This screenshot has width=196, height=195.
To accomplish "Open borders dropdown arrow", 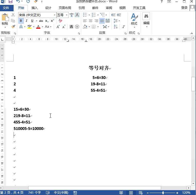I will pos(98,27).
